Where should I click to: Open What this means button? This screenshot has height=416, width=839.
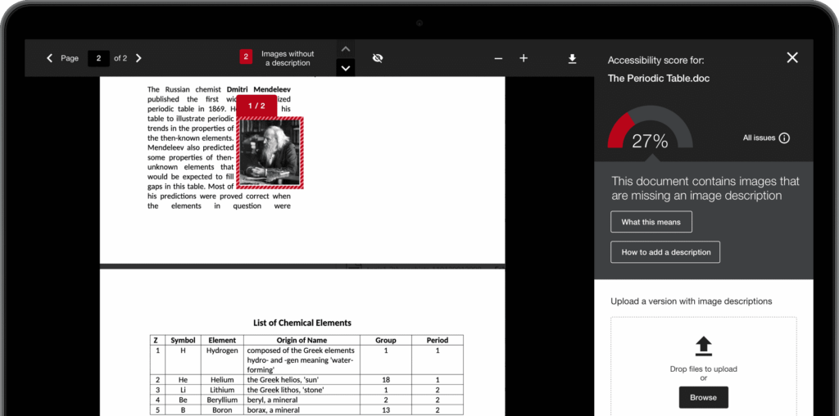click(x=651, y=222)
